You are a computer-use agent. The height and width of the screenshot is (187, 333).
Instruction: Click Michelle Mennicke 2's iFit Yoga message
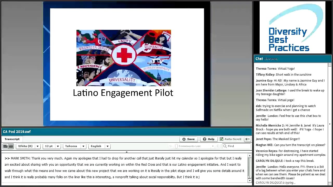pos(290,129)
